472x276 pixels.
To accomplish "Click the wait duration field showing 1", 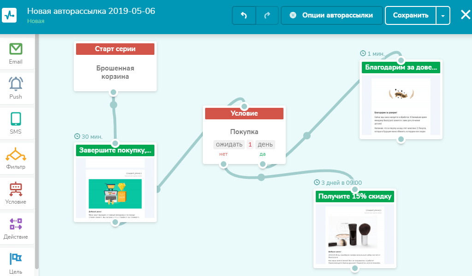I will pyautogui.click(x=250, y=144).
